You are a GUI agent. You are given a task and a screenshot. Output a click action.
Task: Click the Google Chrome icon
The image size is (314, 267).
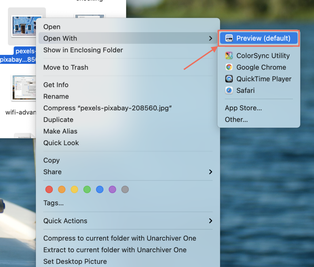point(229,67)
